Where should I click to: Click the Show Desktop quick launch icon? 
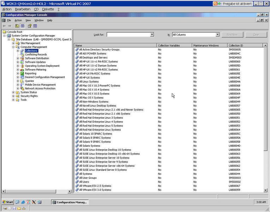(x=17, y=202)
